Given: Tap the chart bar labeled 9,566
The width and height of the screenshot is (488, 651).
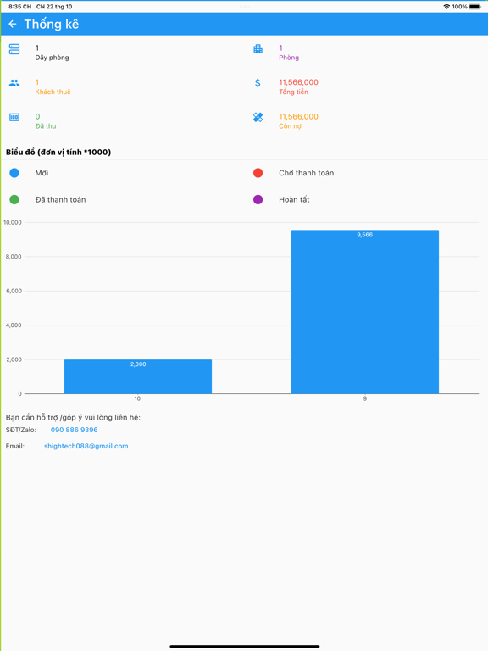Looking at the screenshot, I should coord(365,312).
